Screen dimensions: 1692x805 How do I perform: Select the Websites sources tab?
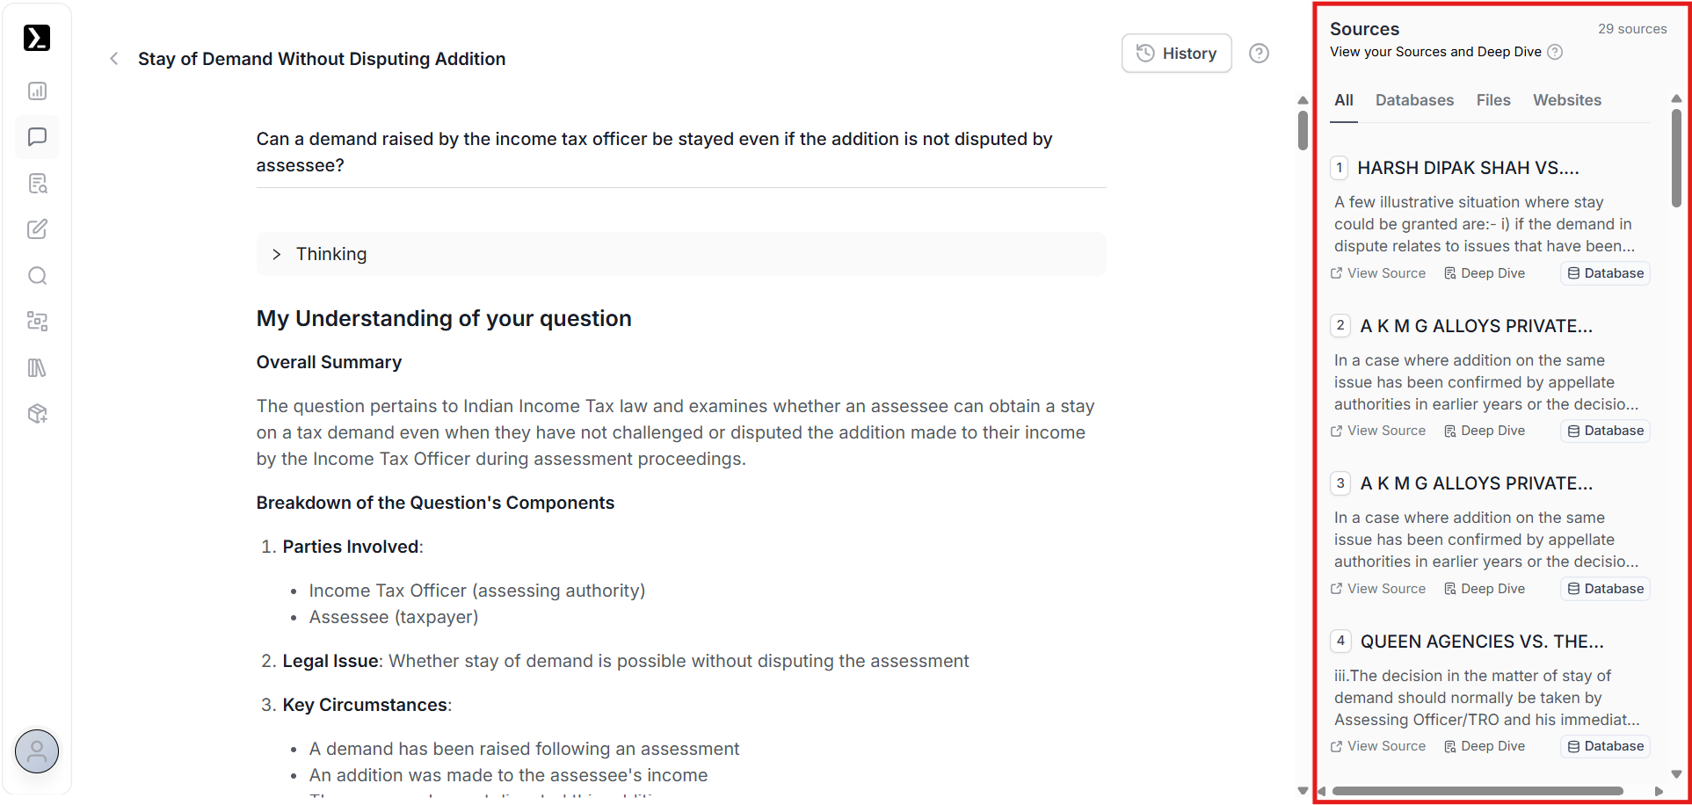click(1566, 100)
